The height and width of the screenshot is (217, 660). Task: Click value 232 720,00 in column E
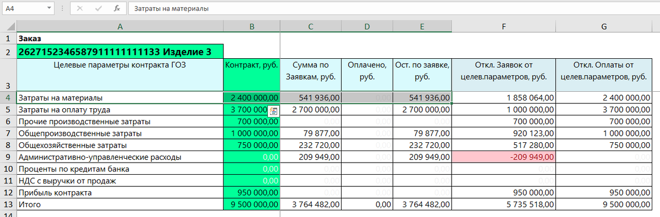pyautogui.click(x=422, y=145)
